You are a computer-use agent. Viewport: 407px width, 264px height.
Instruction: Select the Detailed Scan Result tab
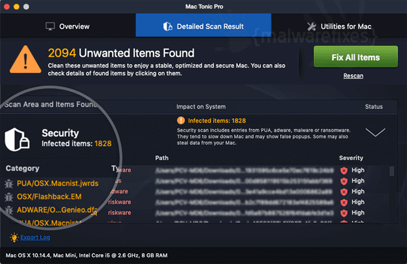[203, 25]
